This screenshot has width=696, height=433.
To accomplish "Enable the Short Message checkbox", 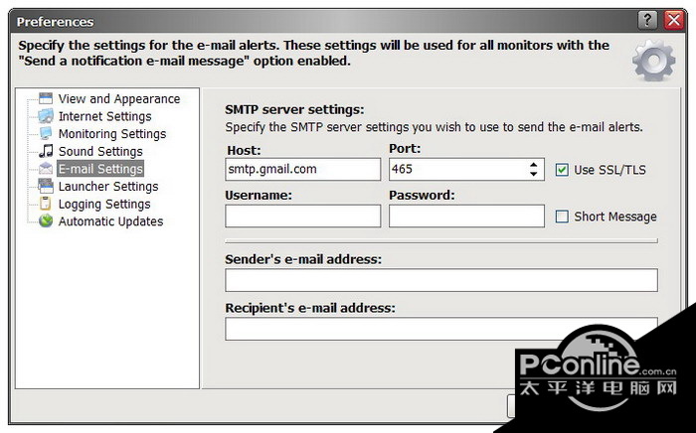I will pyautogui.click(x=562, y=216).
